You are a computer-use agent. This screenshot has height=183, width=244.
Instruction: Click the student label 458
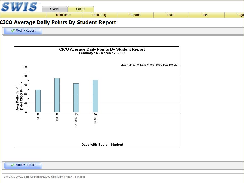tap(57, 119)
